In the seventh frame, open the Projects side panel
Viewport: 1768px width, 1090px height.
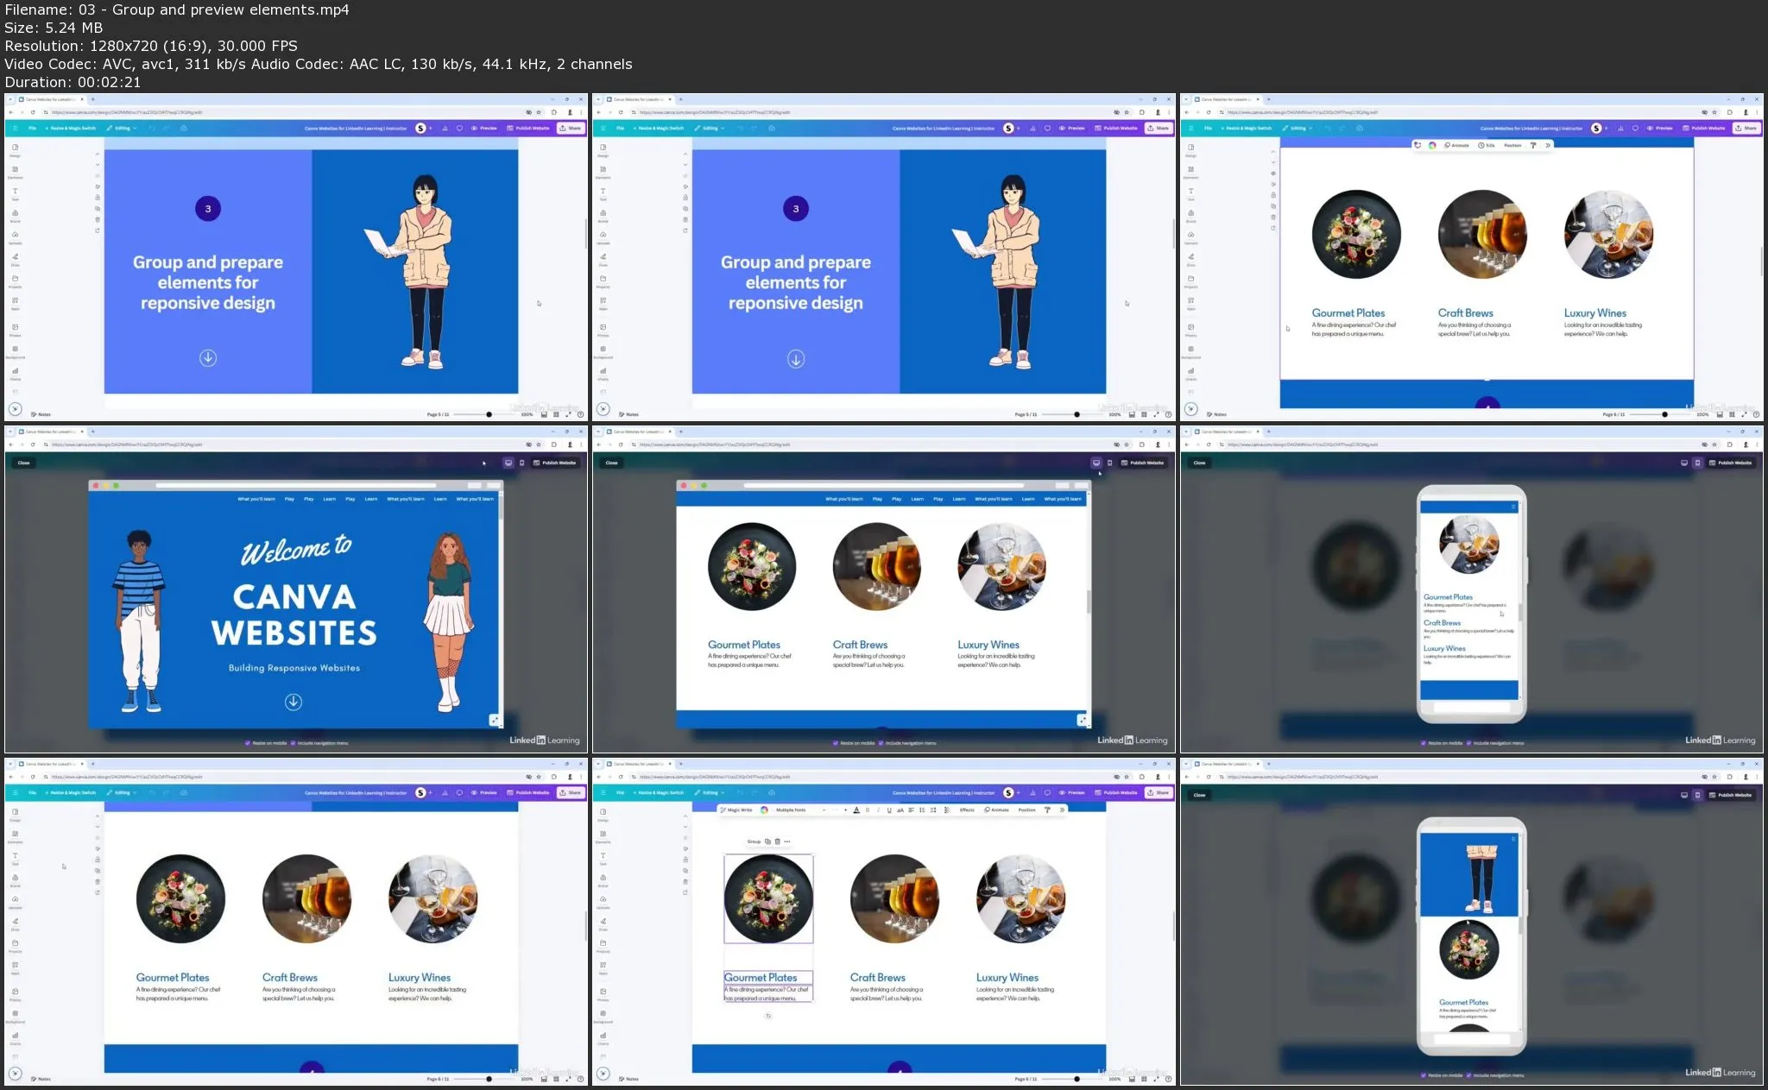pyautogui.click(x=15, y=946)
